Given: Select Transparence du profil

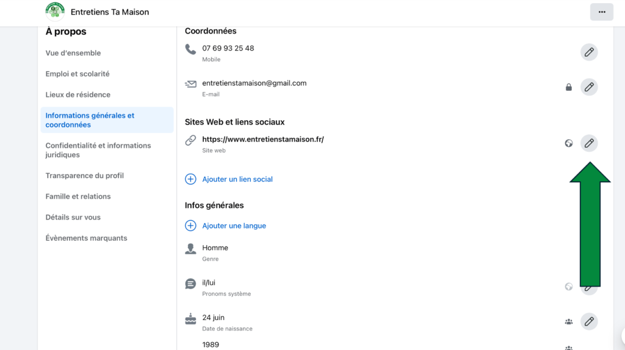Looking at the screenshot, I should tap(85, 176).
